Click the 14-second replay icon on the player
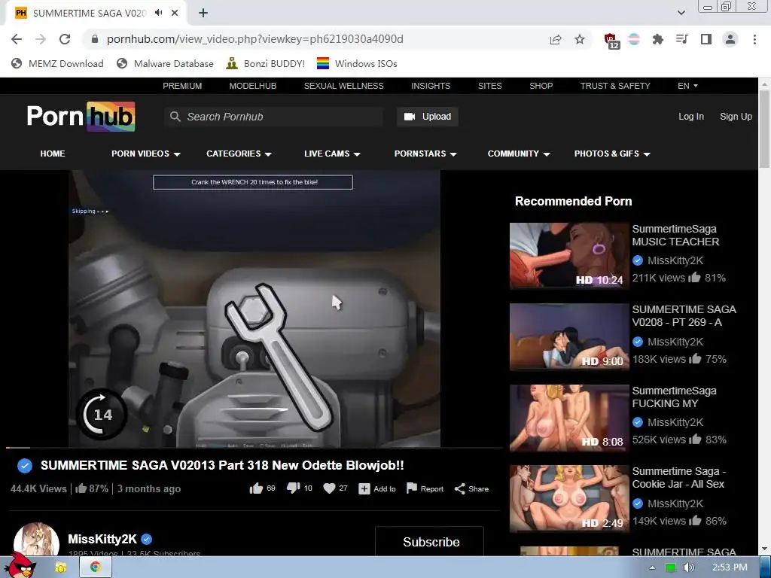The image size is (771, 578). 102,414
